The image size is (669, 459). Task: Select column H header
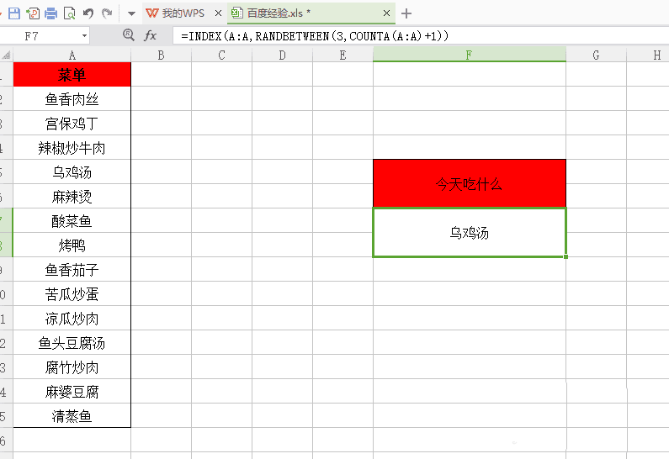pyautogui.click(x=648, y=55)
